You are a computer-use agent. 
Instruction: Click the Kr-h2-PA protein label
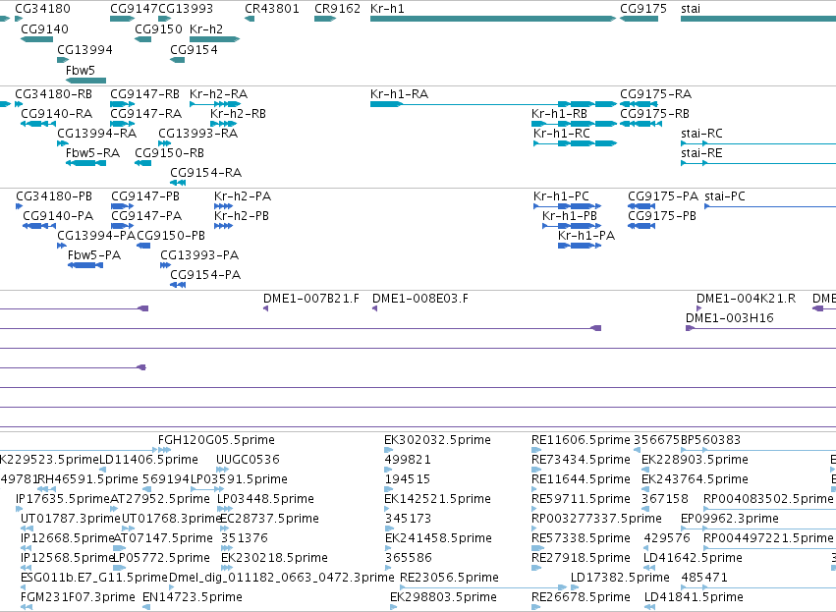(243, 196)
